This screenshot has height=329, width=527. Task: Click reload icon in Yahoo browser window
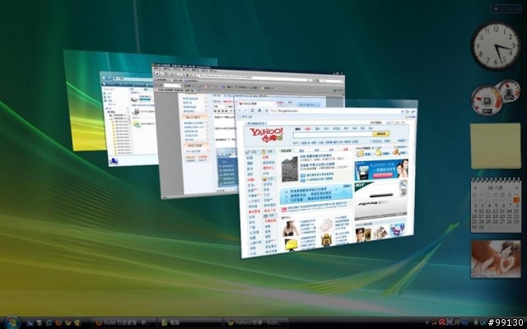(253, 110)
